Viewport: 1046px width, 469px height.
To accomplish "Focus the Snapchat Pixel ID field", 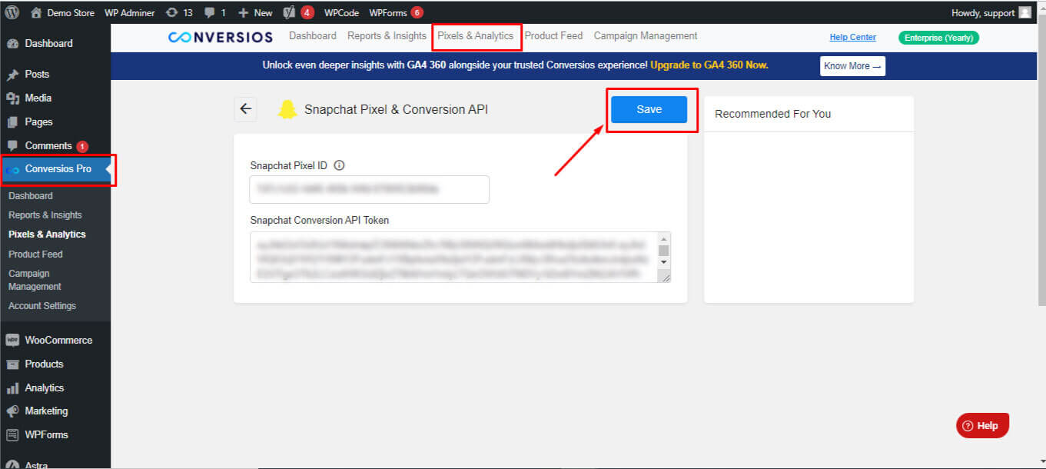I will (370, 189).
